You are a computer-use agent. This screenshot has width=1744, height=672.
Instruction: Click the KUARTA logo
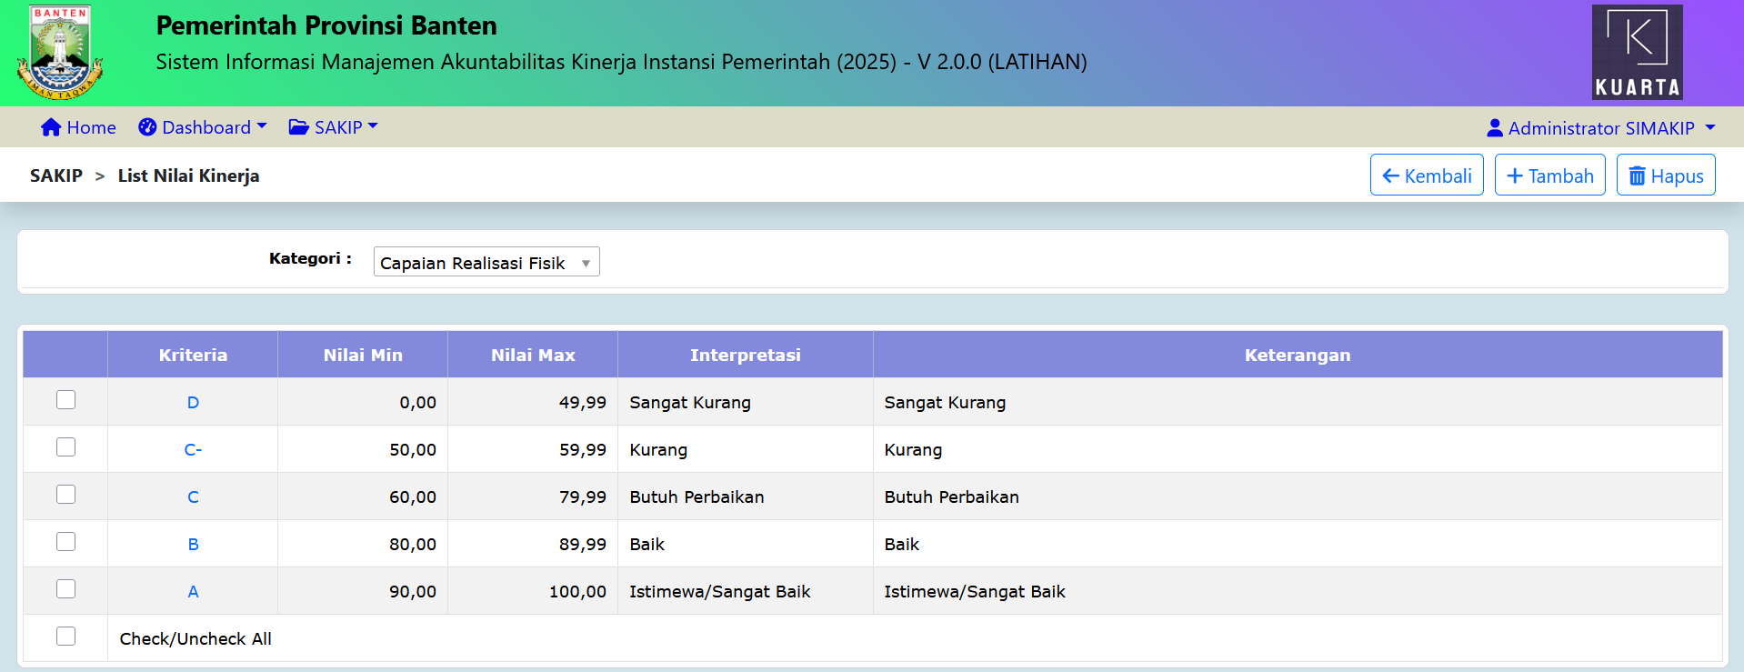click(1637, 52)
